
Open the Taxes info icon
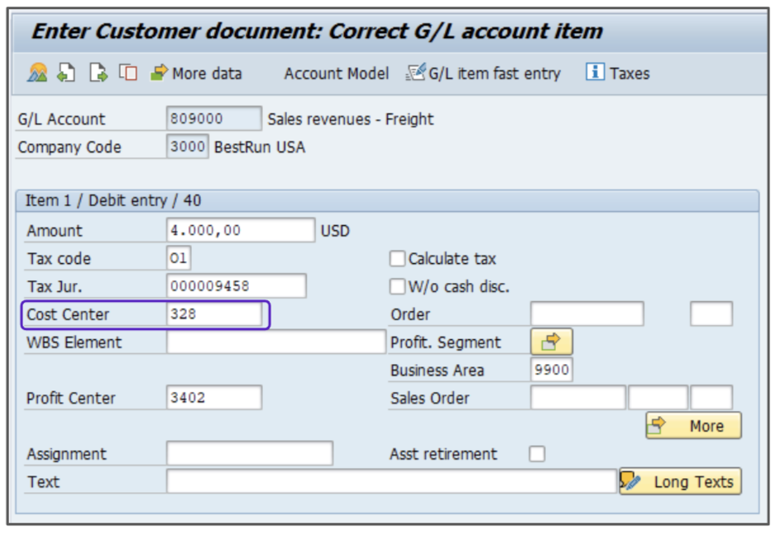pos(617,74)
